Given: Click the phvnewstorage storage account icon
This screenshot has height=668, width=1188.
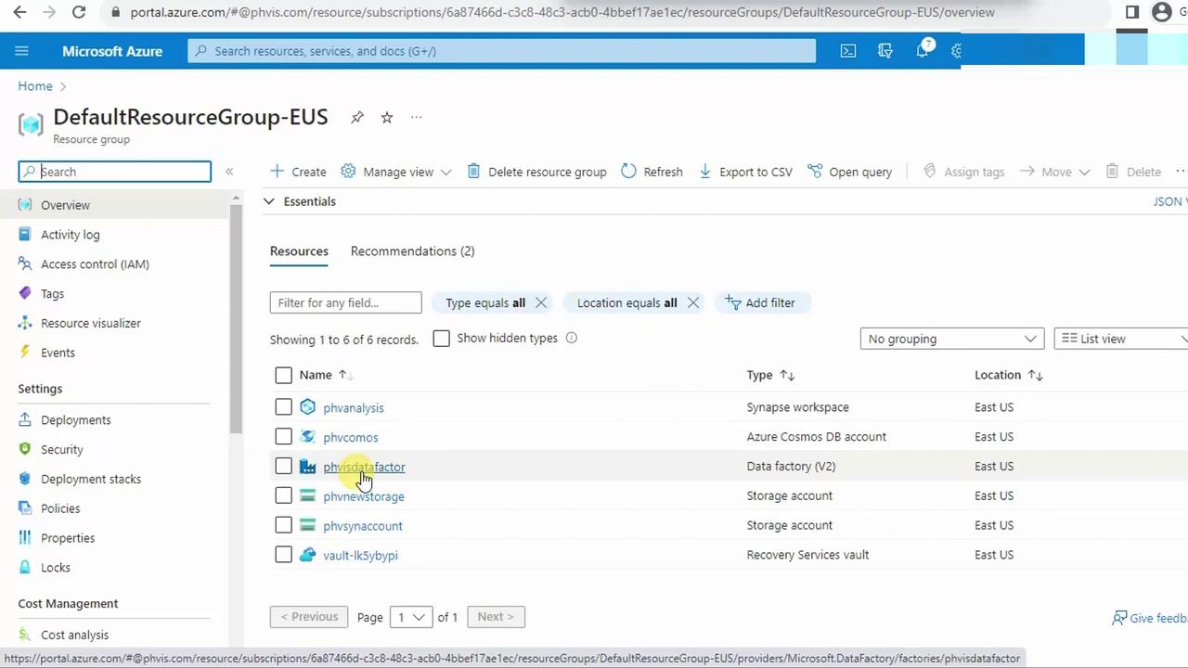Looking at the screenshot, I should [x=307, y=496].
